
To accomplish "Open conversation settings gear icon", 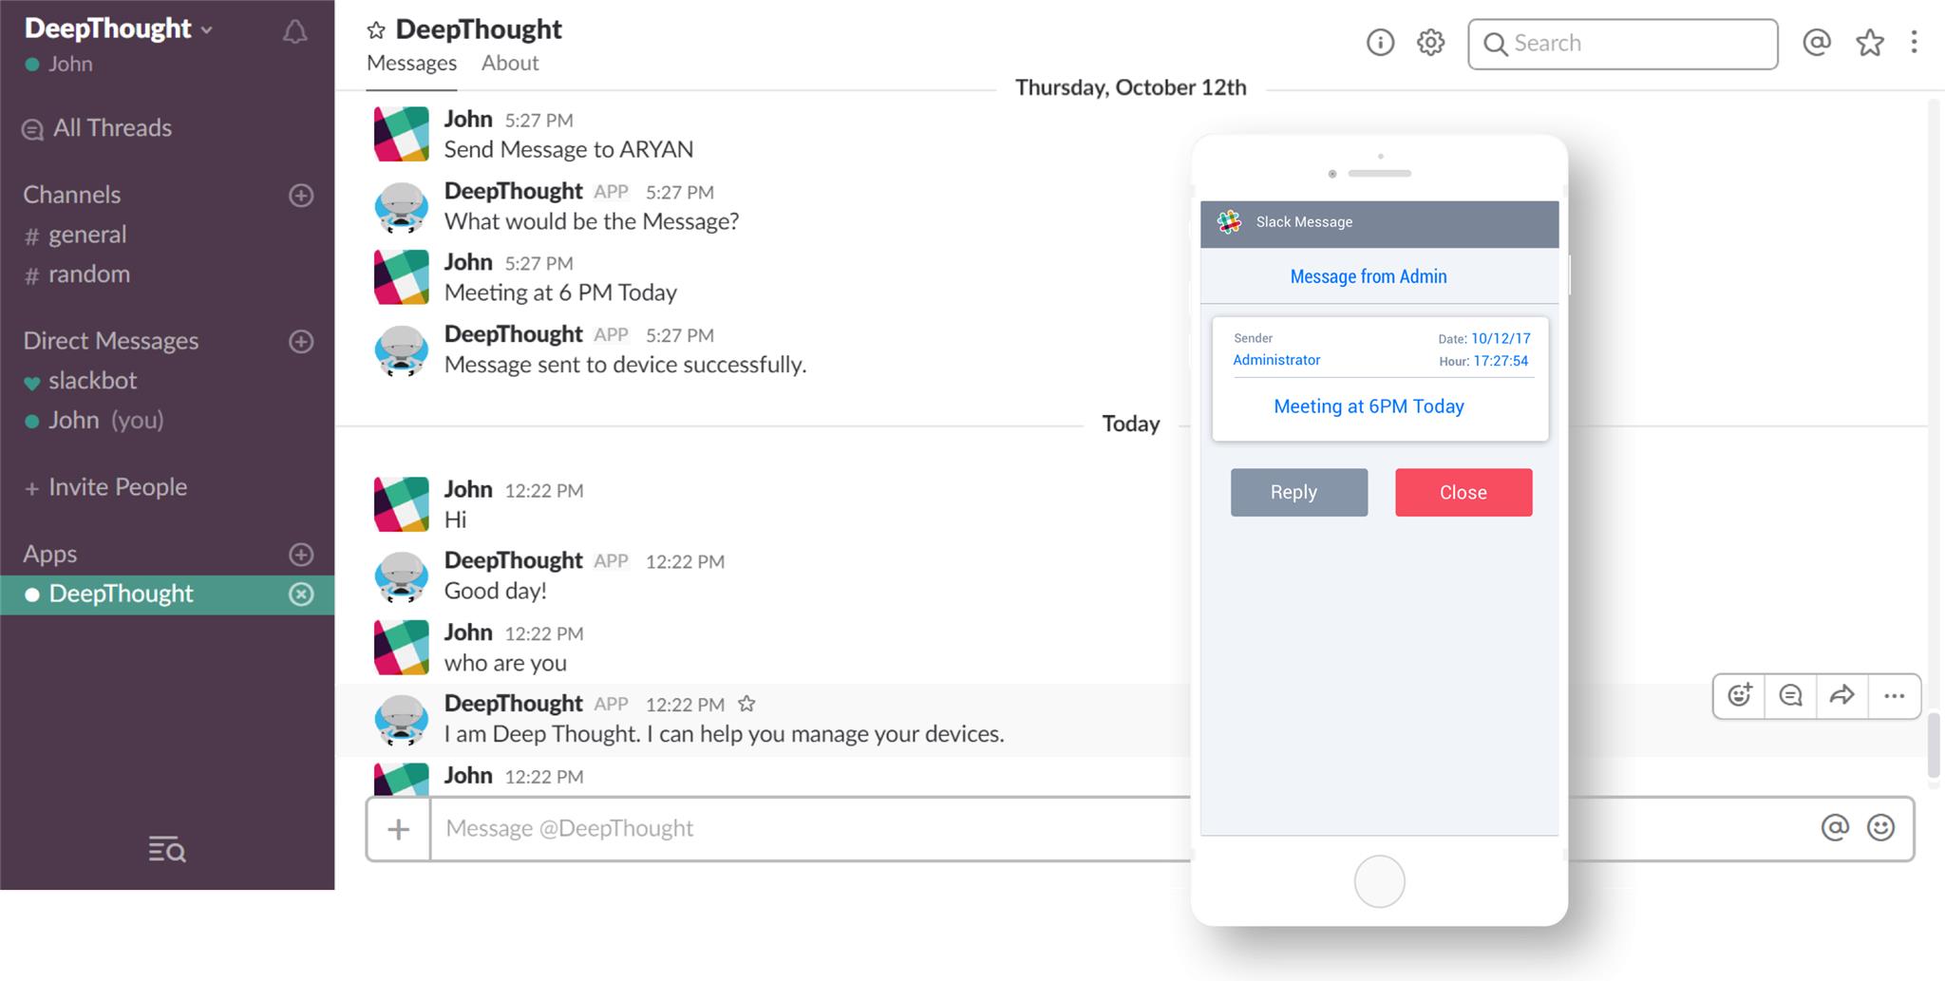I will pos(1430,43).
